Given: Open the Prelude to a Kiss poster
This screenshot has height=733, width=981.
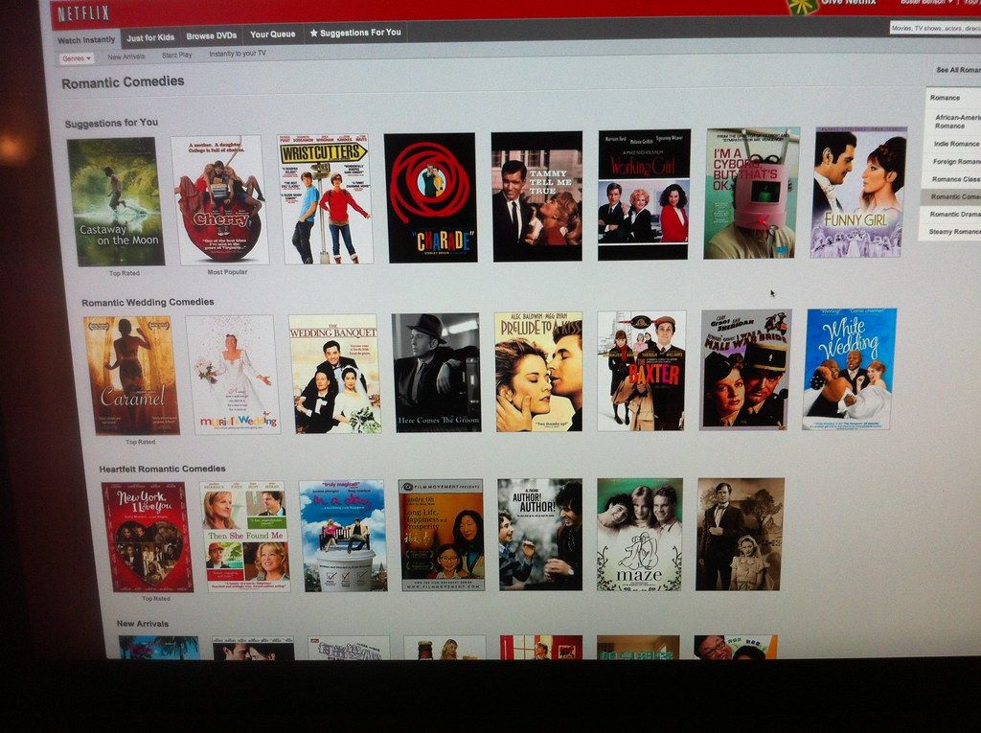Looking at the screenshot, I should click(538, 372).
